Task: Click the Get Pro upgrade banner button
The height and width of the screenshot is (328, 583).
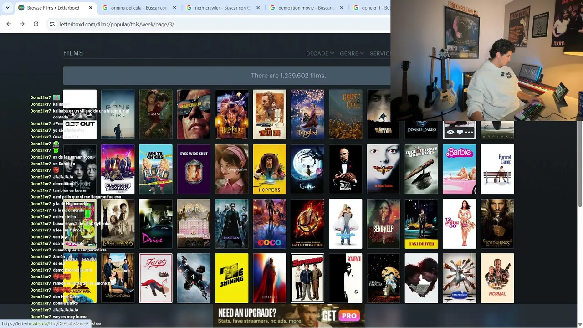Action: point(342,316)
